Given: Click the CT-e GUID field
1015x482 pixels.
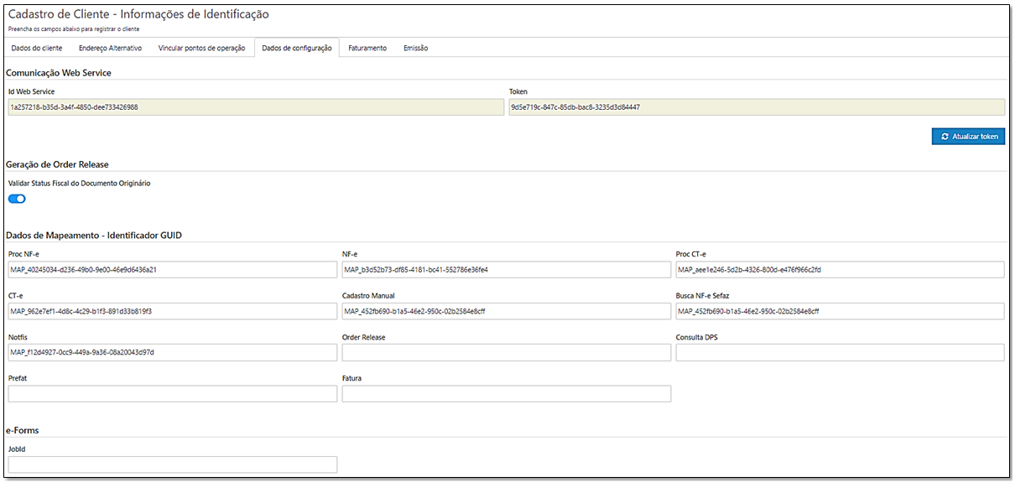Looking at the screenshot, I should tap(172, 311).
